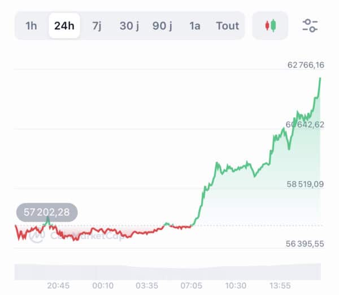Switch to candlestick chart view

coord(270,25)
